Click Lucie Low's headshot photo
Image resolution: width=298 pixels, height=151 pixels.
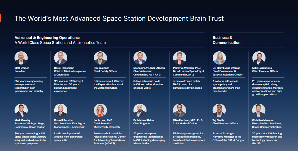(x=100, y=110)
